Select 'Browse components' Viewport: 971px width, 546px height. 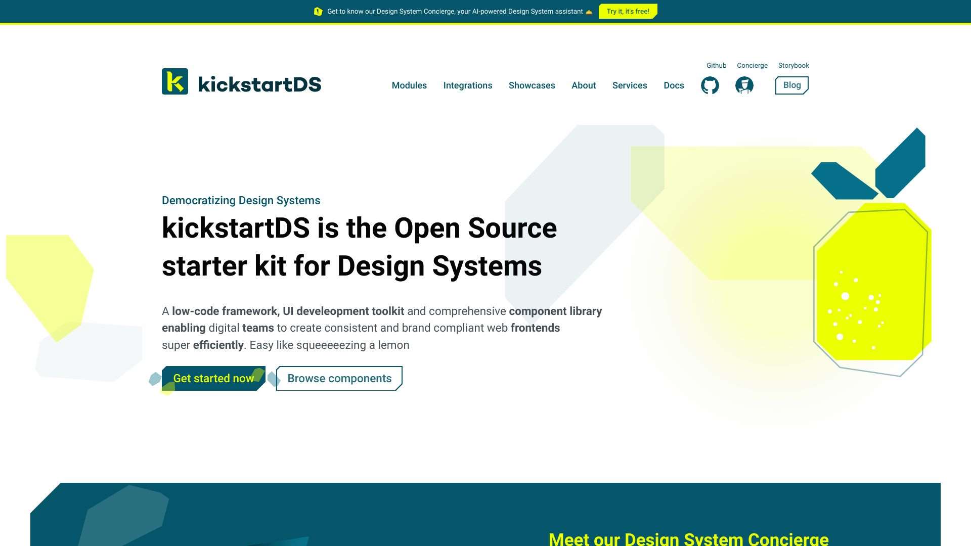[x=338, y=378]
